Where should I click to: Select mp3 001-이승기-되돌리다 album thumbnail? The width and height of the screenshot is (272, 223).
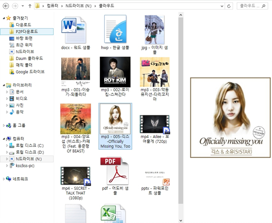[76, 72]
